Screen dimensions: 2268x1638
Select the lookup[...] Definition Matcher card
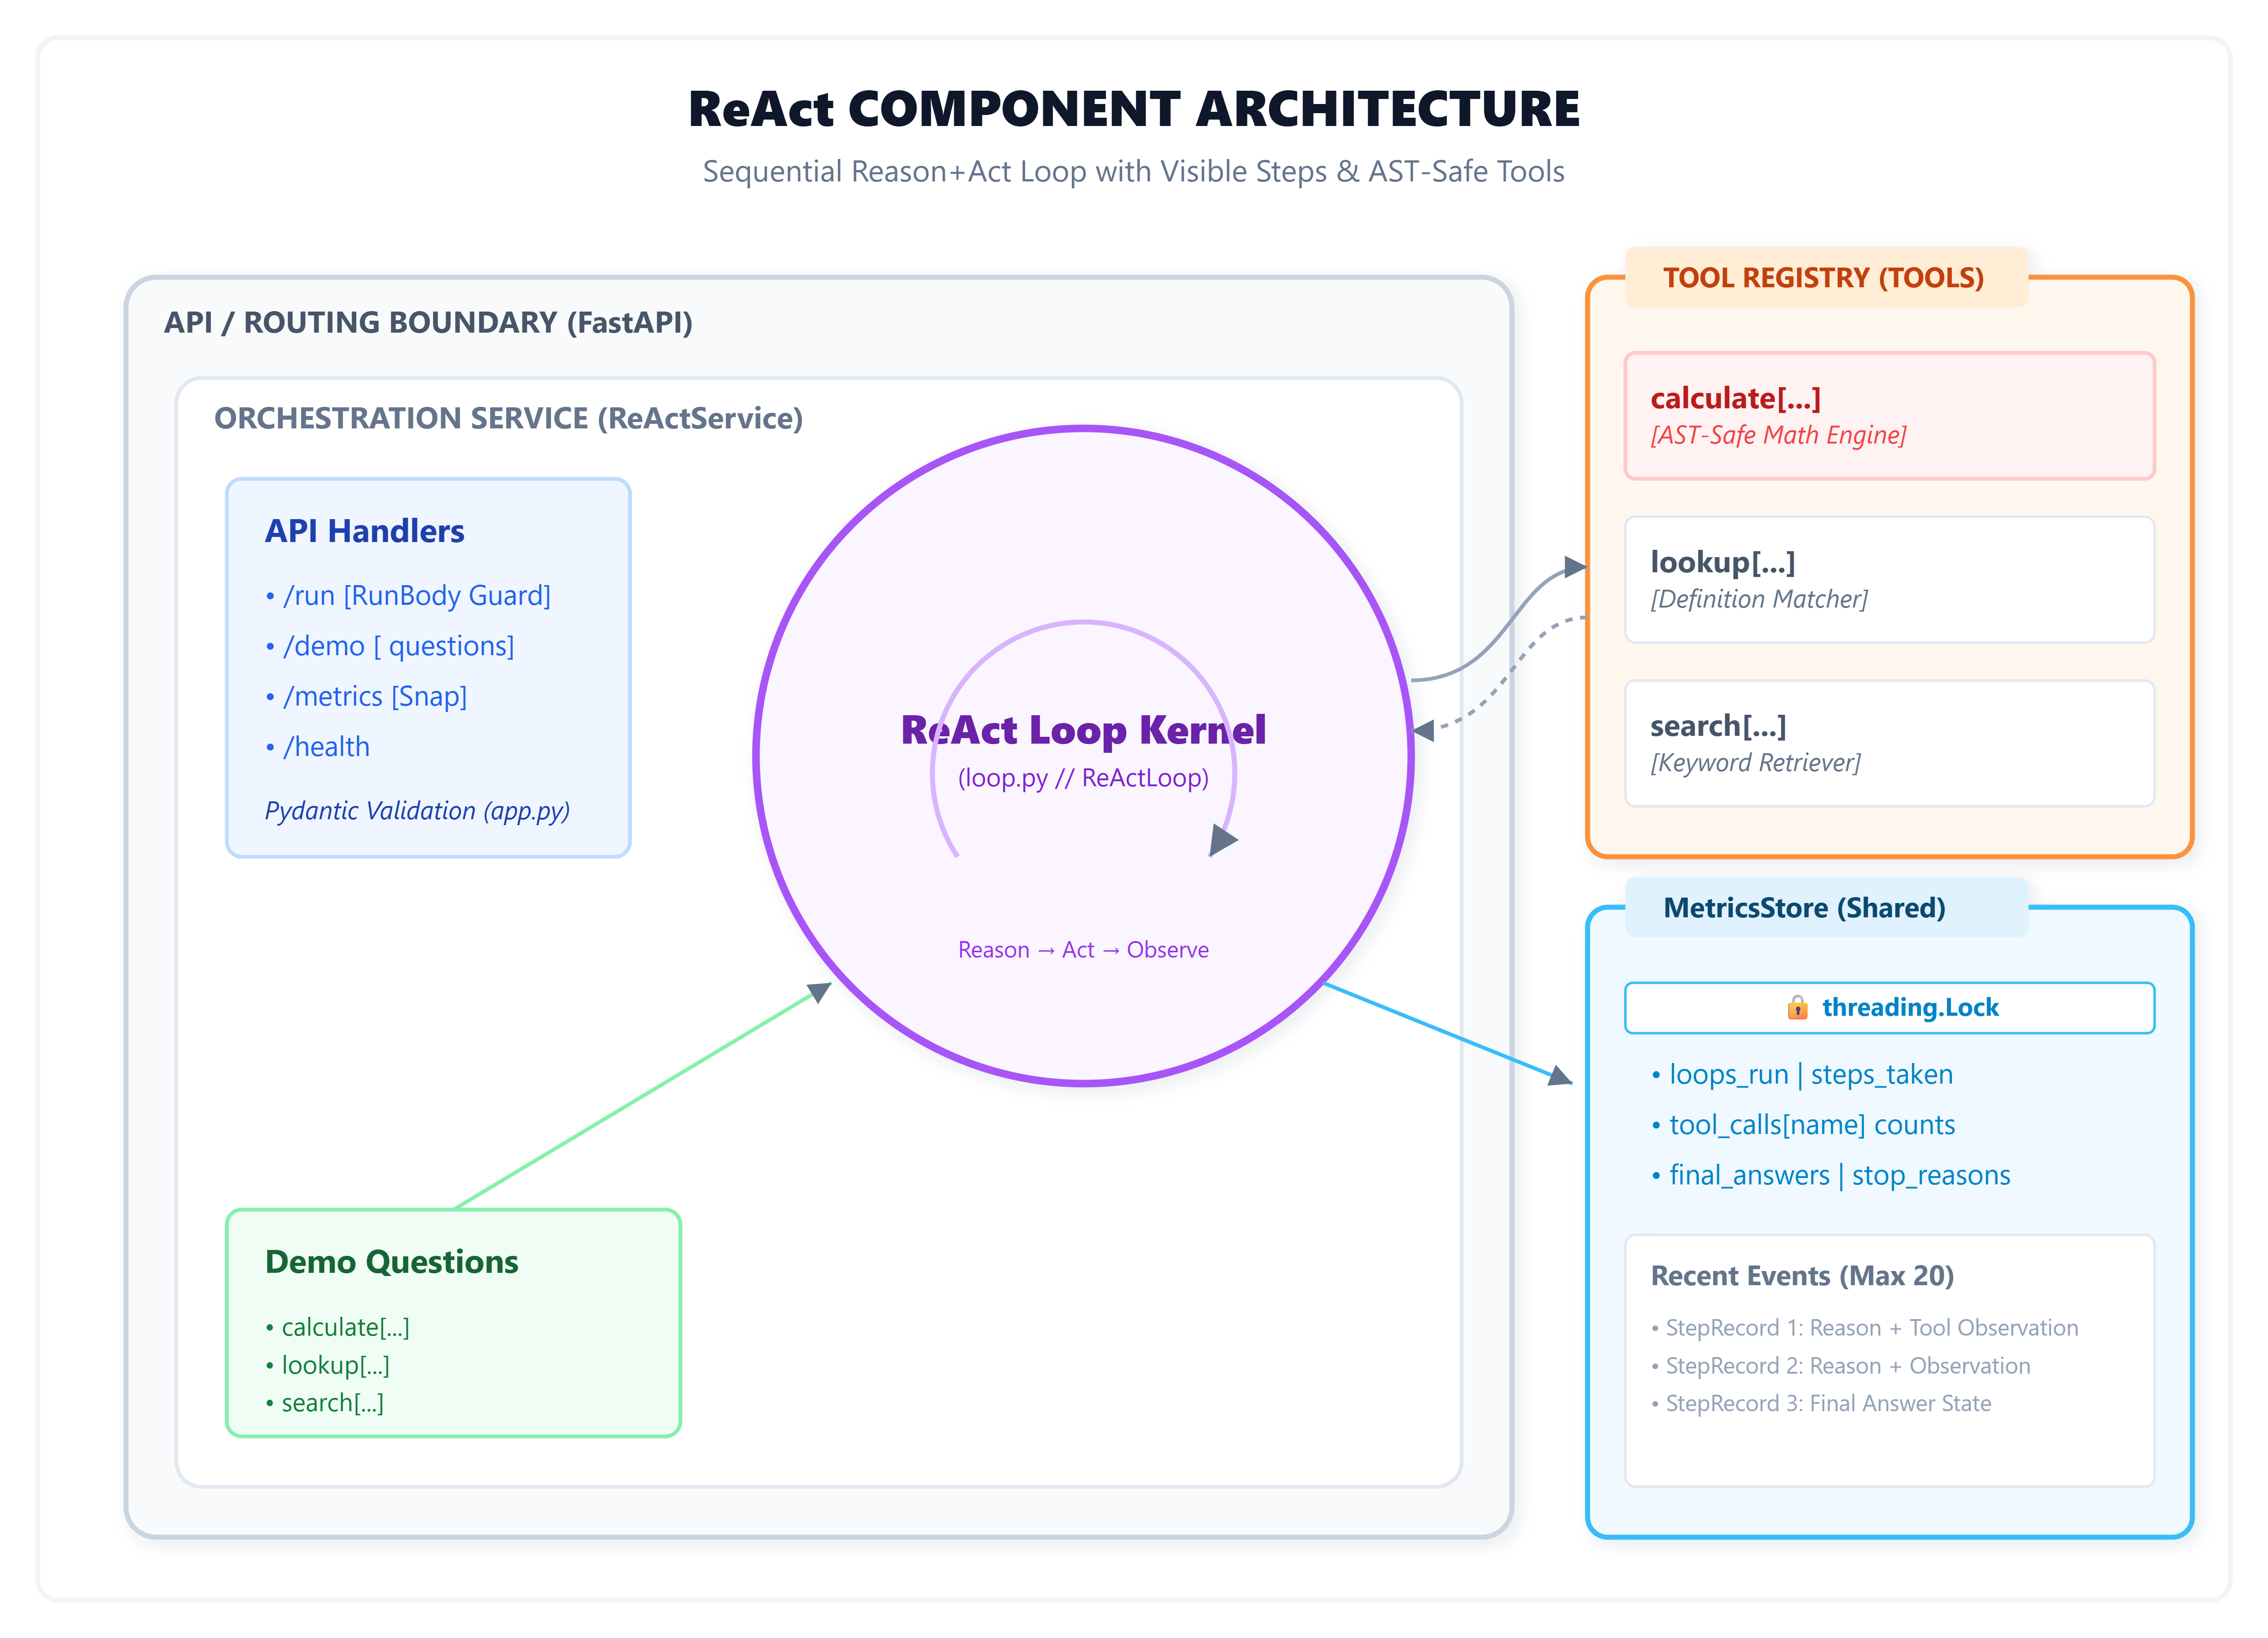1889,579
